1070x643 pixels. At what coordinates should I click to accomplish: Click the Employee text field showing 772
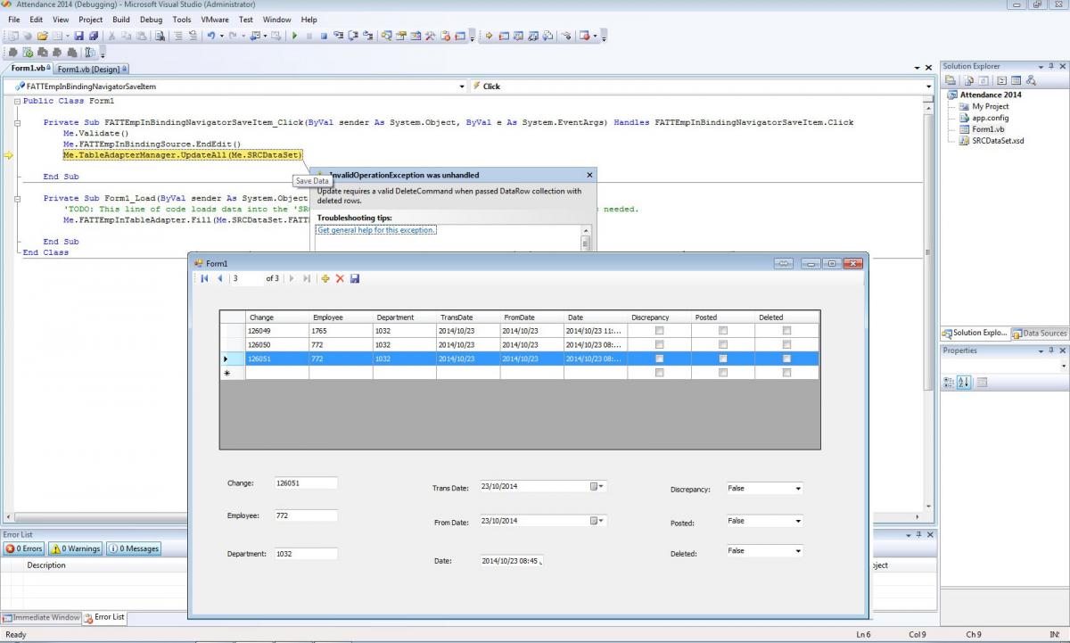[x=306, y=515]
